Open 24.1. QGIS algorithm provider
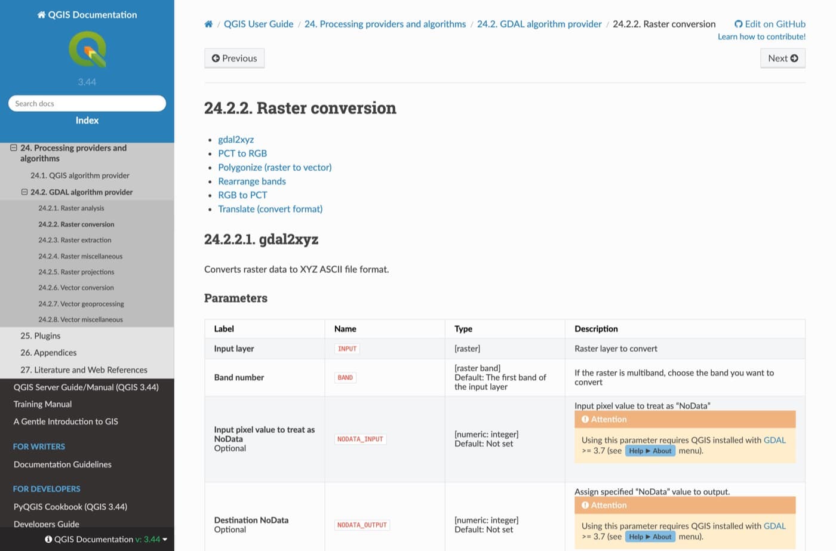This screenshot has height=551, width=836. click(x=80, y=176)
